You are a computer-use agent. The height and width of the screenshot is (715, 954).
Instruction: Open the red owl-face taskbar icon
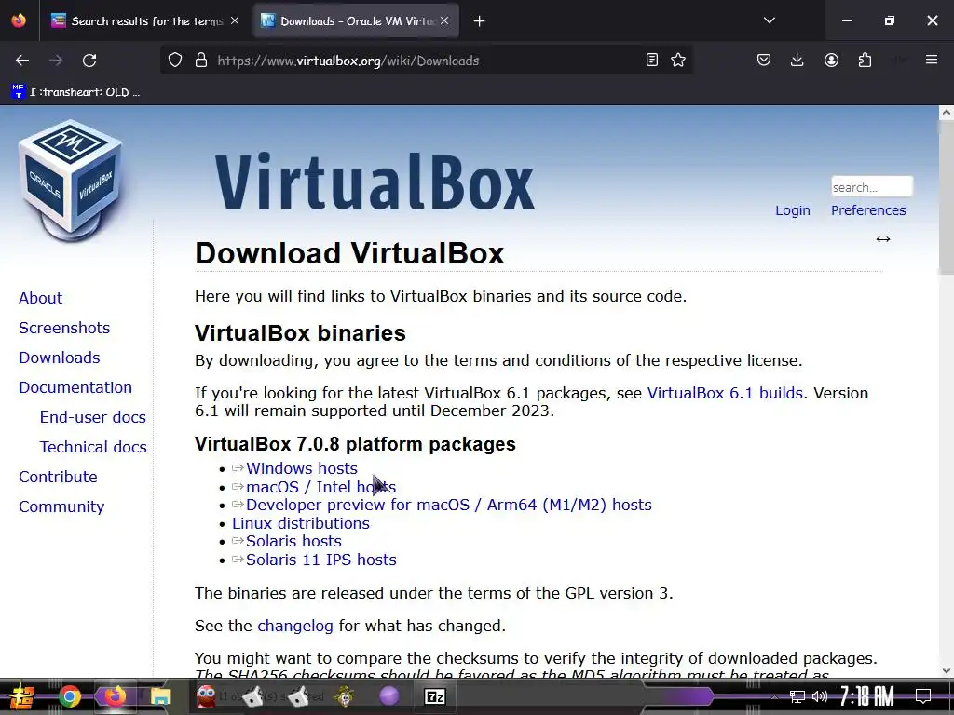pos(206,696)
